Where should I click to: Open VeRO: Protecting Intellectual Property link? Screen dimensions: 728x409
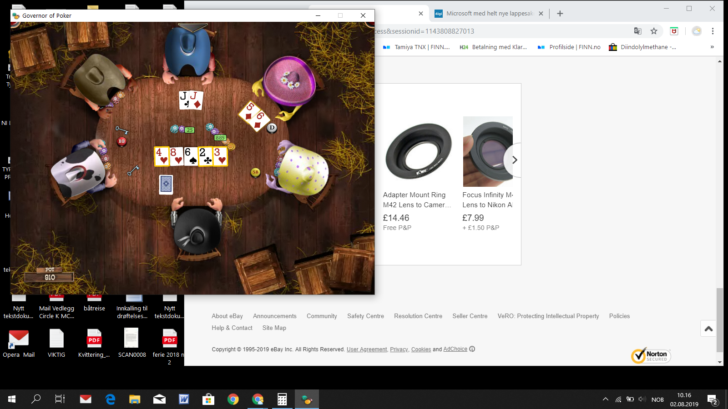pos(548,316)
